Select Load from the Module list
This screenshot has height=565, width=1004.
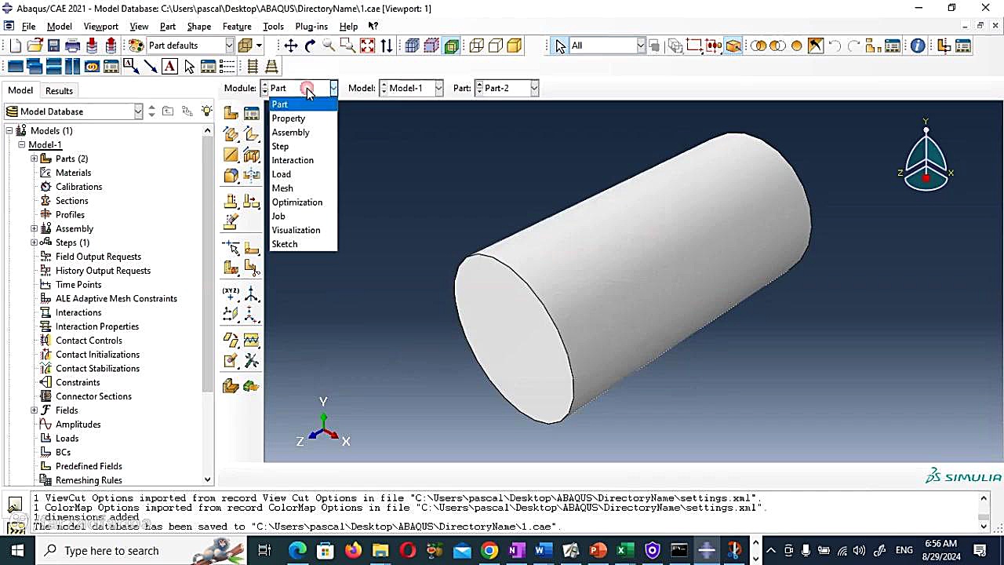tap(282, 174)
